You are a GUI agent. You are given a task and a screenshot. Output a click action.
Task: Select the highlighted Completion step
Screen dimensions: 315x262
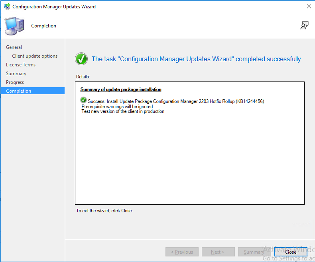pyautogui.click(x=33, y=91)
